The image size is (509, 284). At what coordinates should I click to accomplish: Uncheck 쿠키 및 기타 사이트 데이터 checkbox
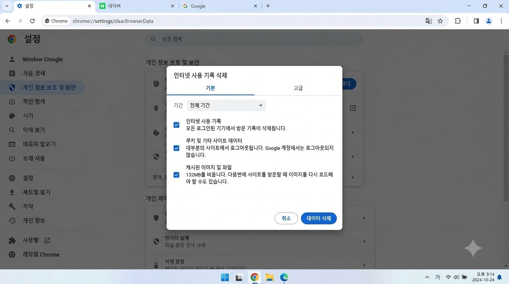pos(176,148)
